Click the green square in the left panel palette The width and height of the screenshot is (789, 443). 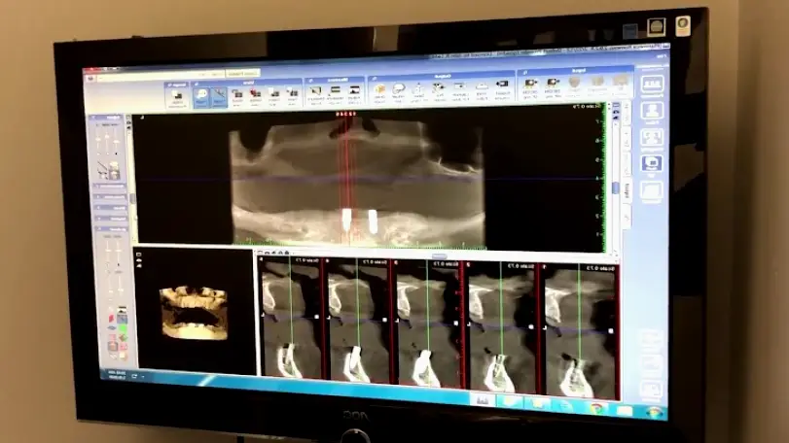pos(123,328)
